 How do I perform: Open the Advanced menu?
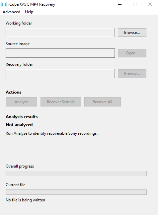(x=11, y=12)
